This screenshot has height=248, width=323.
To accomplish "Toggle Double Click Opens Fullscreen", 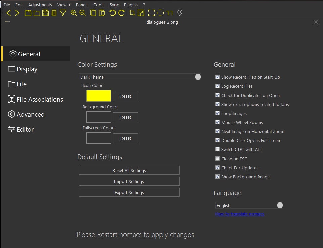I will pos(217,140).
